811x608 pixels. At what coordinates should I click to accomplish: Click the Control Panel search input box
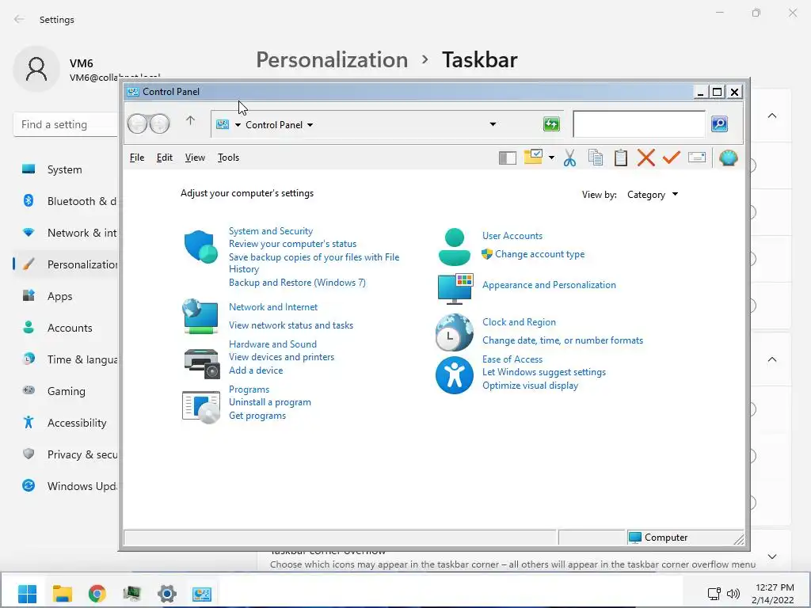coord(639,124)
